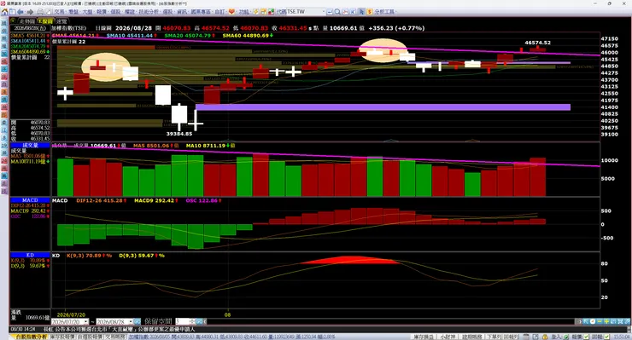Switch to the 走勢圖 tab
Viewport: 632px width, 340px height.
coord(27,21)
